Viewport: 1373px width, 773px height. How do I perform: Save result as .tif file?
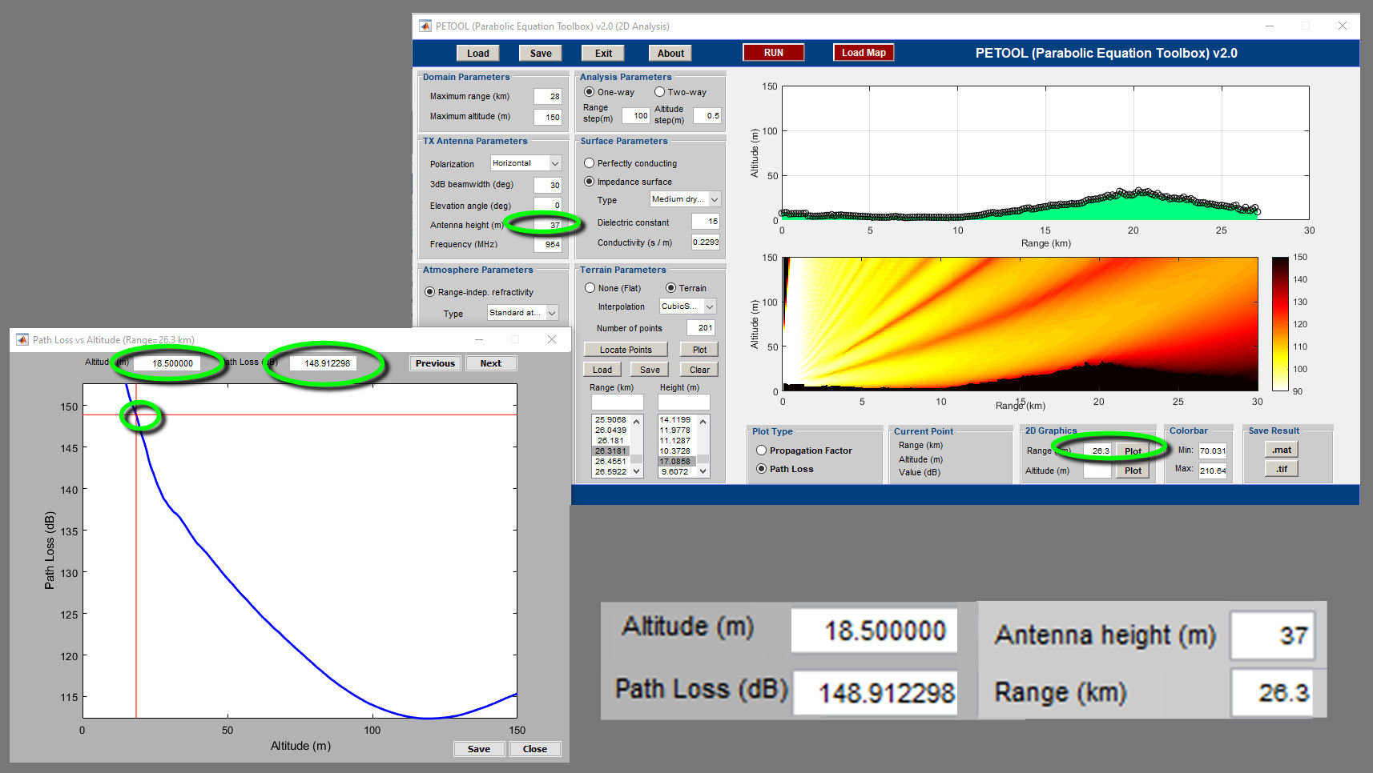pyautogui.click(x=1281, y=469)
